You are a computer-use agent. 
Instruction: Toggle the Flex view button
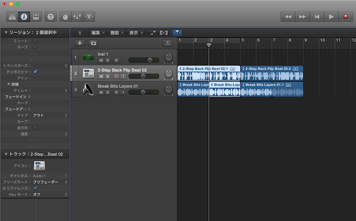(164, 33)
